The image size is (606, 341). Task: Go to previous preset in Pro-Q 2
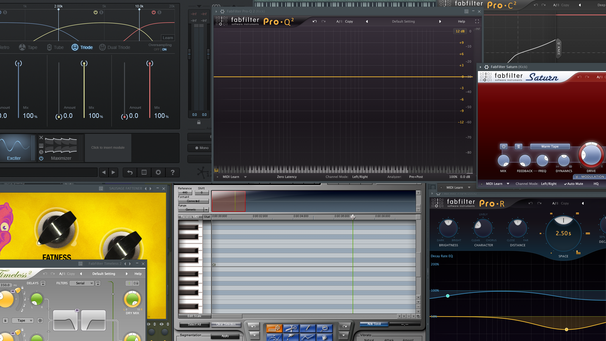[x=367, y=21]
